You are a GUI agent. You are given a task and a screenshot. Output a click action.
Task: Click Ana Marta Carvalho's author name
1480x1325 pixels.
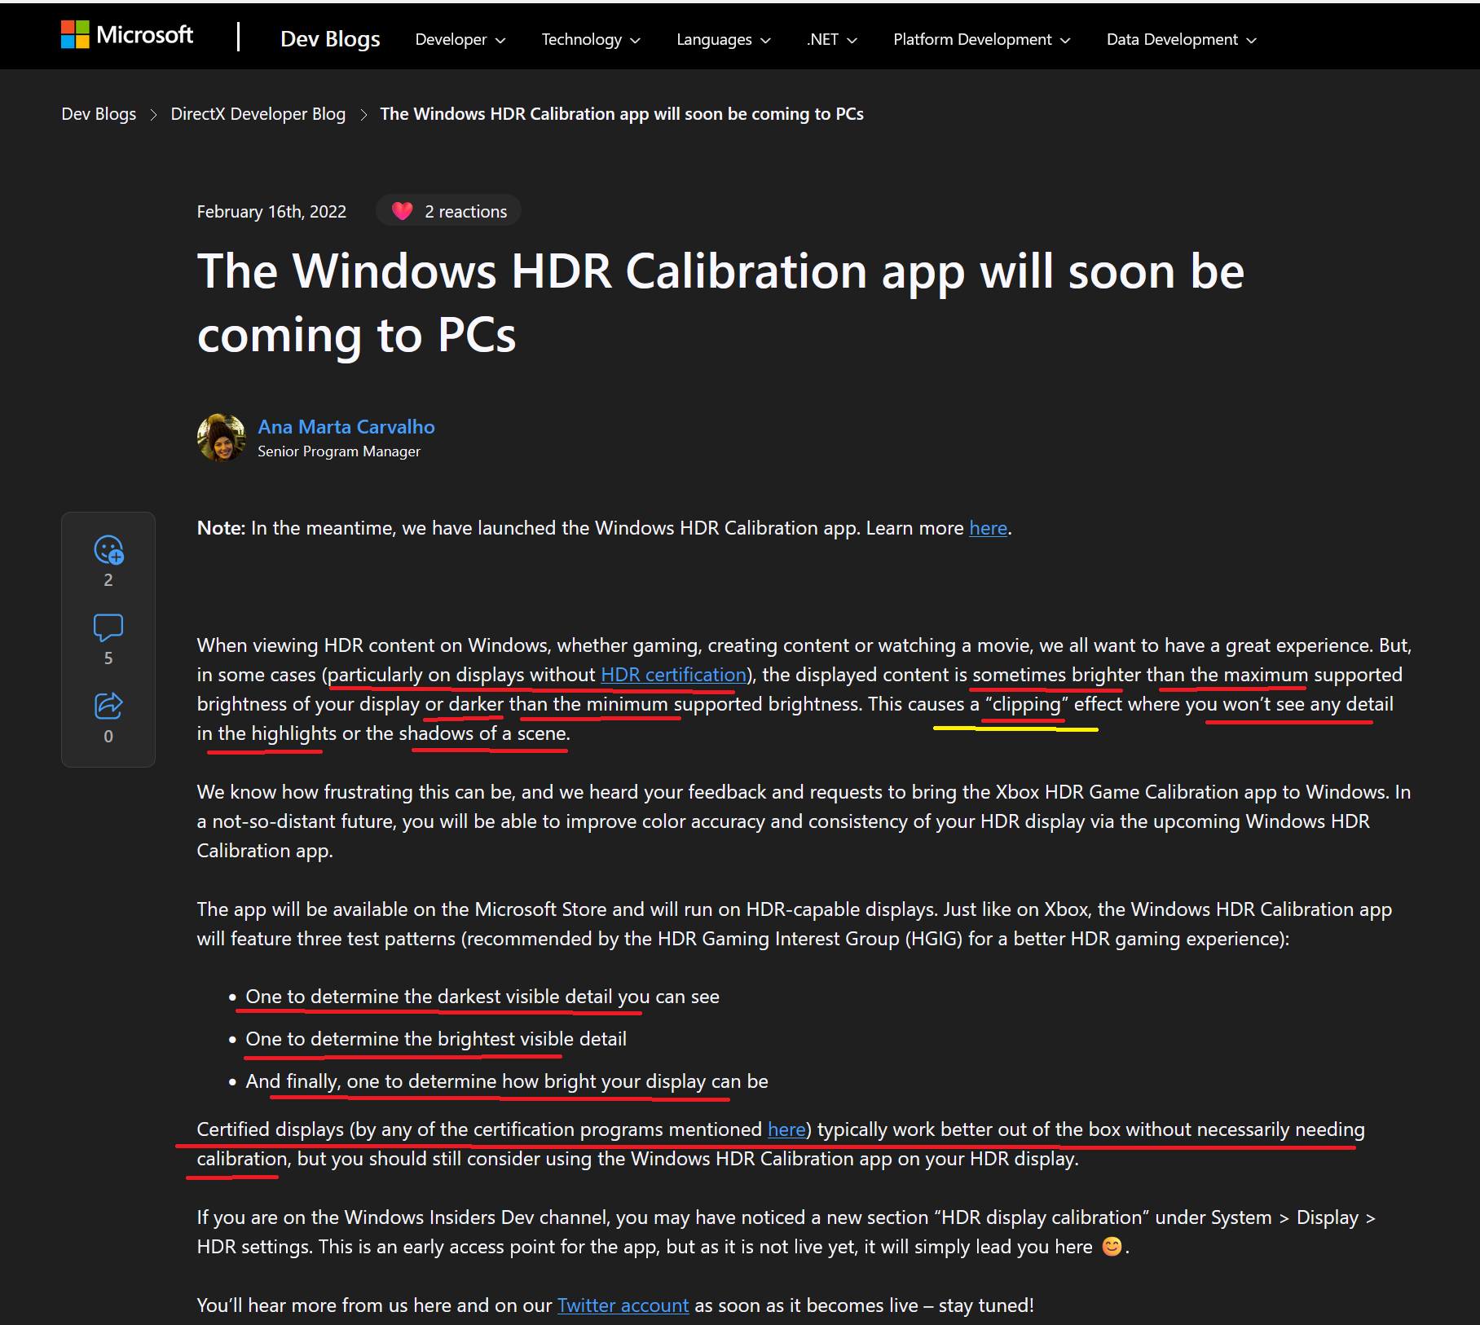pyautogui.click(x=346, y=426)
